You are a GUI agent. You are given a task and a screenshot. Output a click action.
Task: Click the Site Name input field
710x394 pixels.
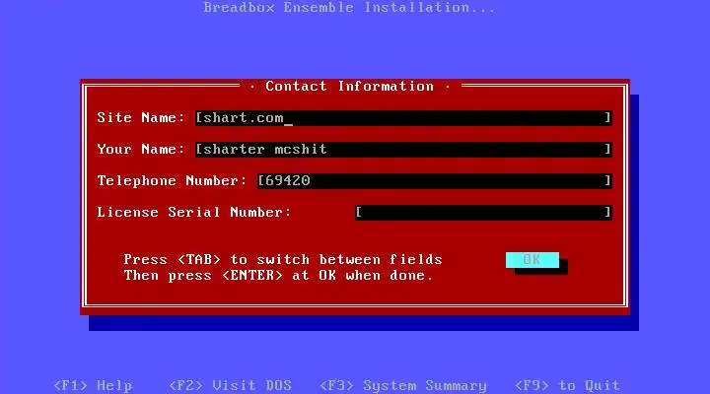tap(403, 118)
